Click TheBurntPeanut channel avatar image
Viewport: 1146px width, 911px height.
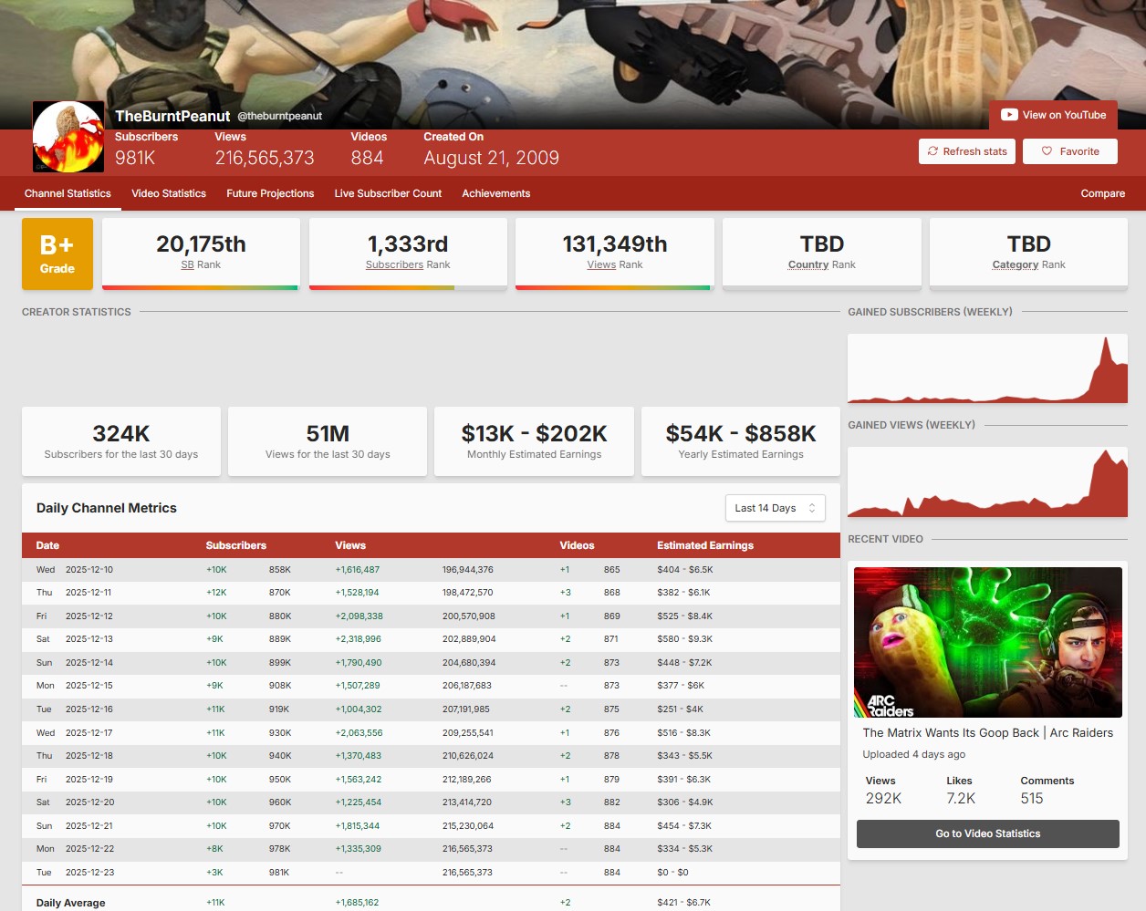[x=68, y=137]
